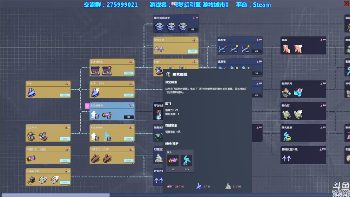This screenshot has height=197, width=350.
Task: Select the 加工车间 card title
Action: click(32, 127)
